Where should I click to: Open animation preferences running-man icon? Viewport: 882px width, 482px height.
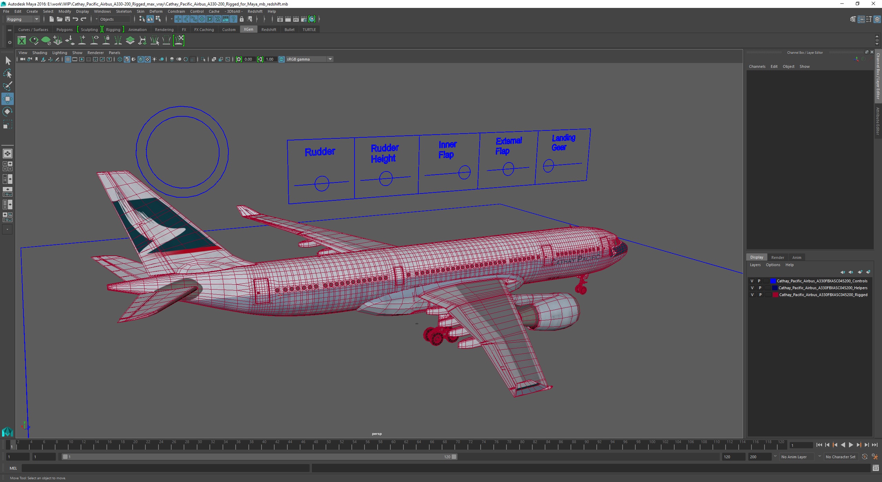874,457
